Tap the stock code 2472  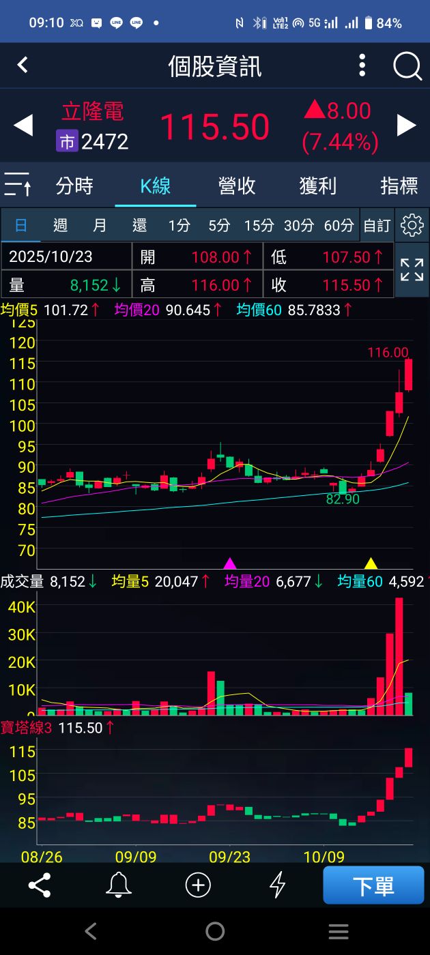pyautogui.click(x=104, y=142)
